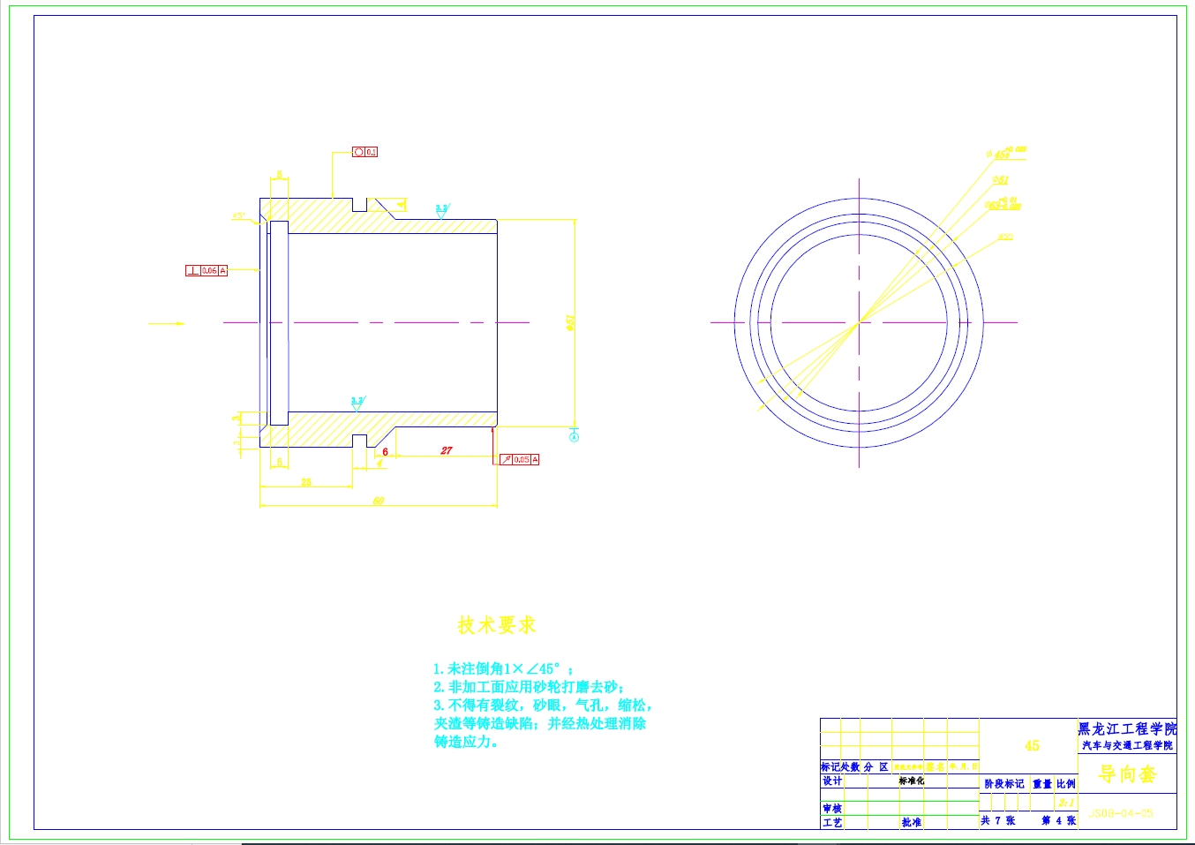1195x845 pixels.
Task: Click the red dimension '27'
Action: click(x=447, y=450)
